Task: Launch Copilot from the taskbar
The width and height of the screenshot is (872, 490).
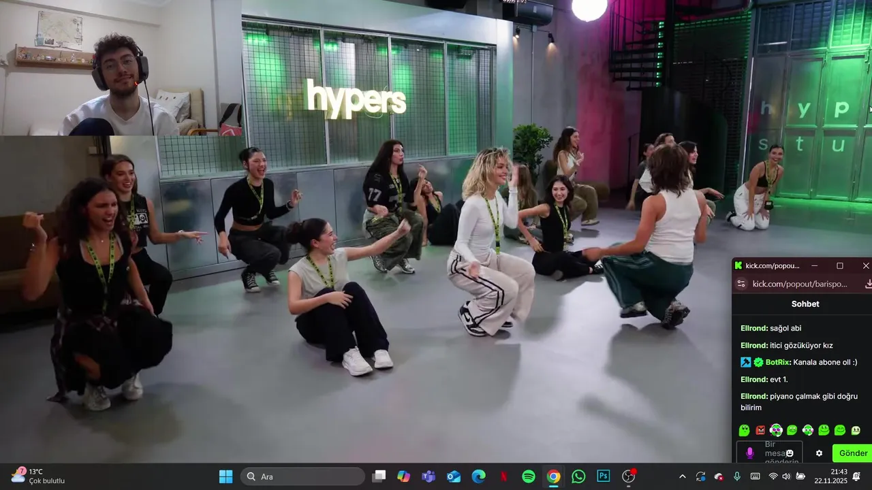Action: tap(404, 476)
